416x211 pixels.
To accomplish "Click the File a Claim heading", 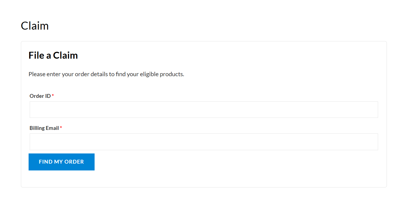I will point(53,55).
